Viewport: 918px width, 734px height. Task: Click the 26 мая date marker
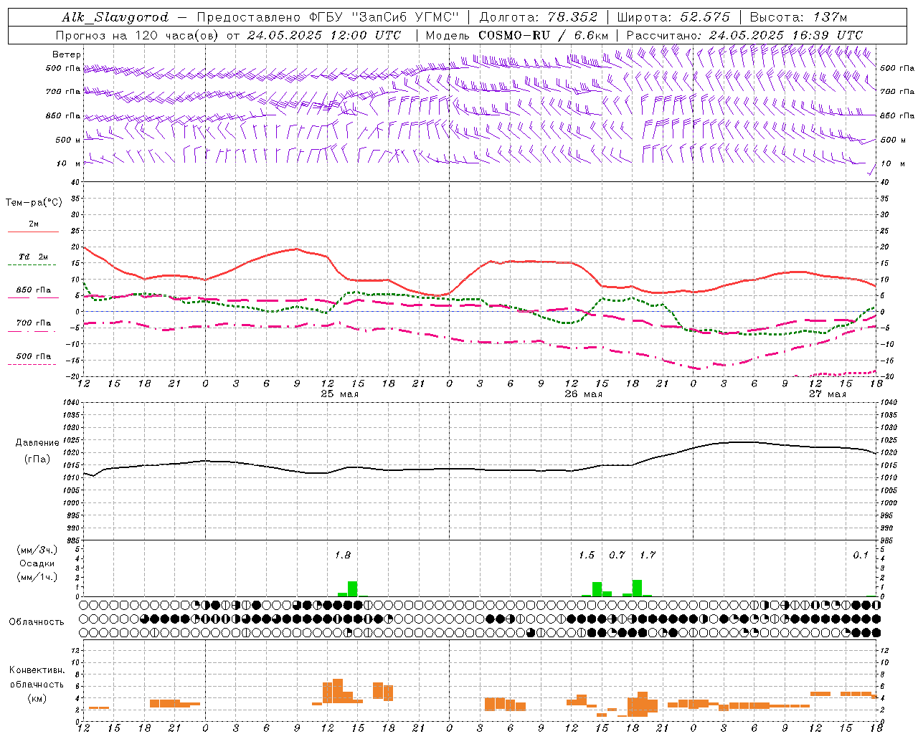click(x=584, y=394)
